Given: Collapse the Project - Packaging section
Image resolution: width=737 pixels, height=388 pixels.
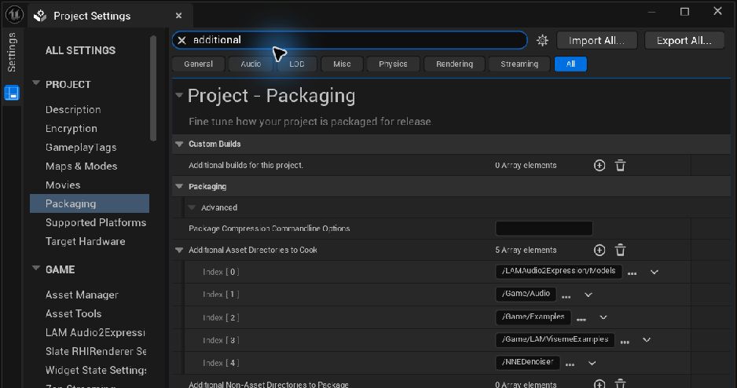Looking at the screenshot, I should (x=178, y=95).
